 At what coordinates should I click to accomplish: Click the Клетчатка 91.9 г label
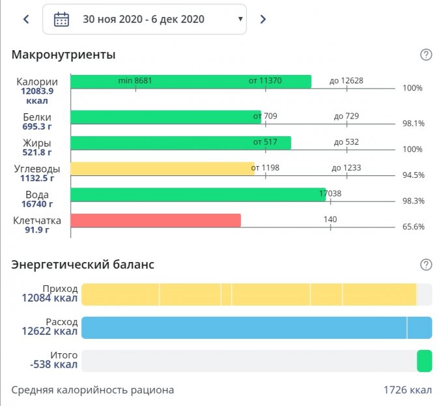37,225
